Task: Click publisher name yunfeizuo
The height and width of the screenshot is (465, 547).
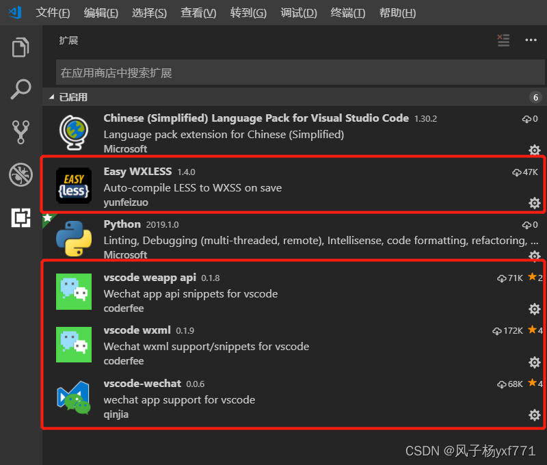Action: (126, 202)
